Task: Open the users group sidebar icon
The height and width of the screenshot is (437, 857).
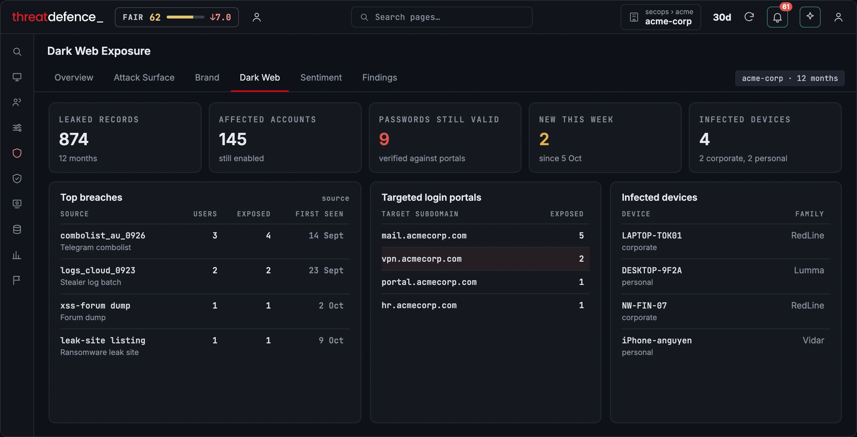Action: pos(17,102)
